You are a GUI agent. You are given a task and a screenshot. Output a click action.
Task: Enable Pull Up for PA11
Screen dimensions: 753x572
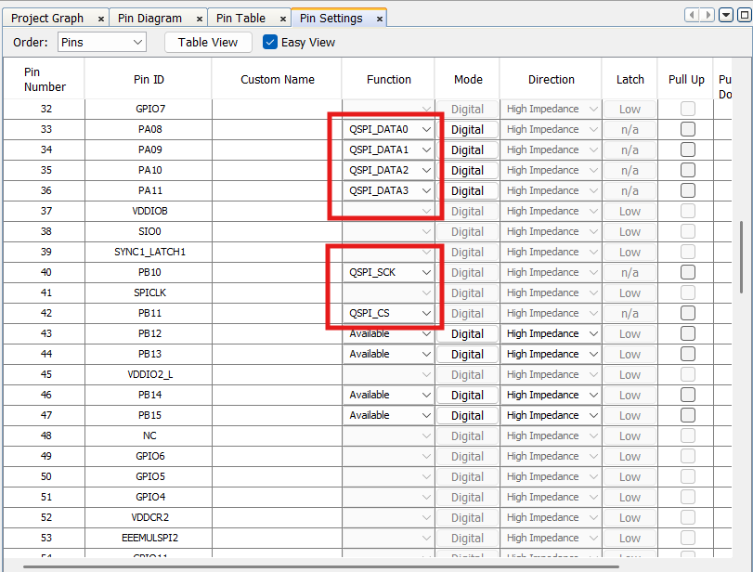pos(688,190)
